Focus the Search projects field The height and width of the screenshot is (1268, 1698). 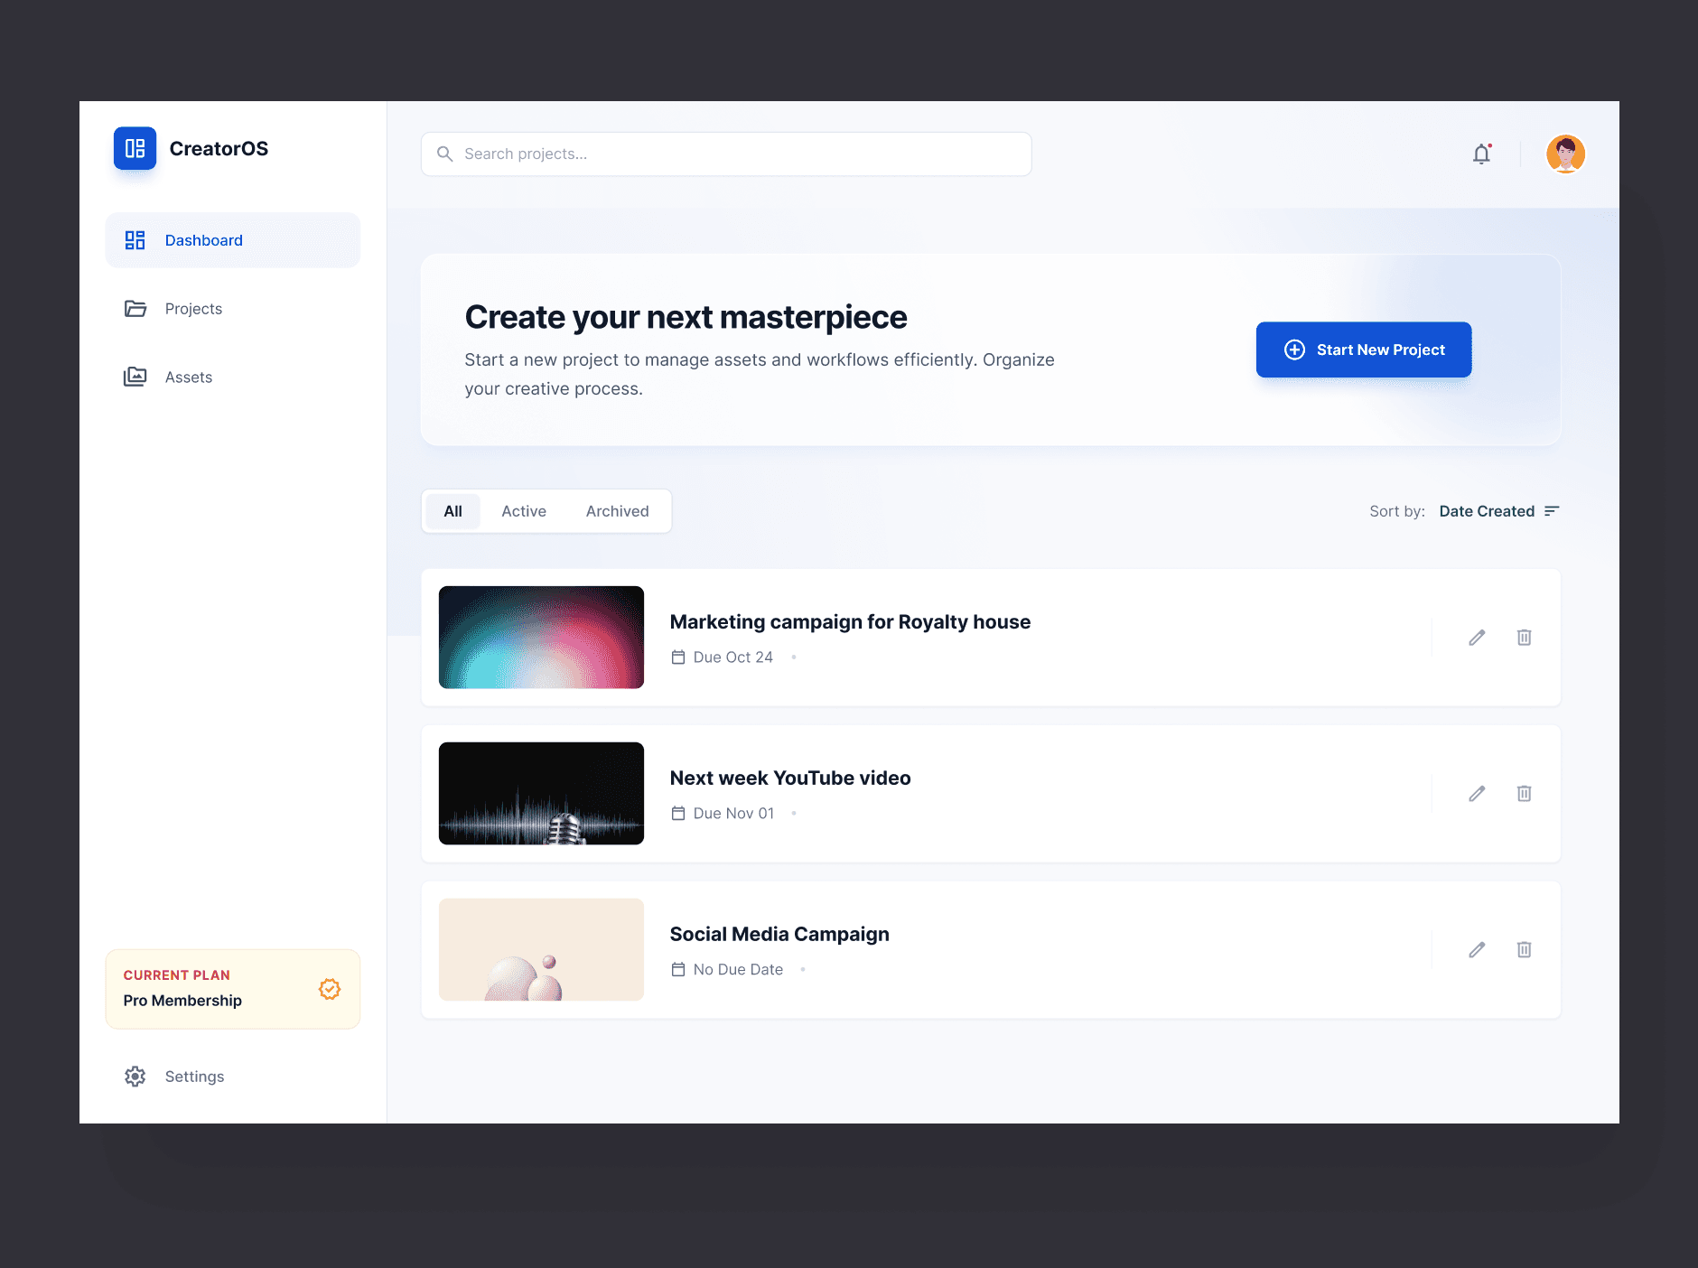pyautogui.click(x=726, y=154)
